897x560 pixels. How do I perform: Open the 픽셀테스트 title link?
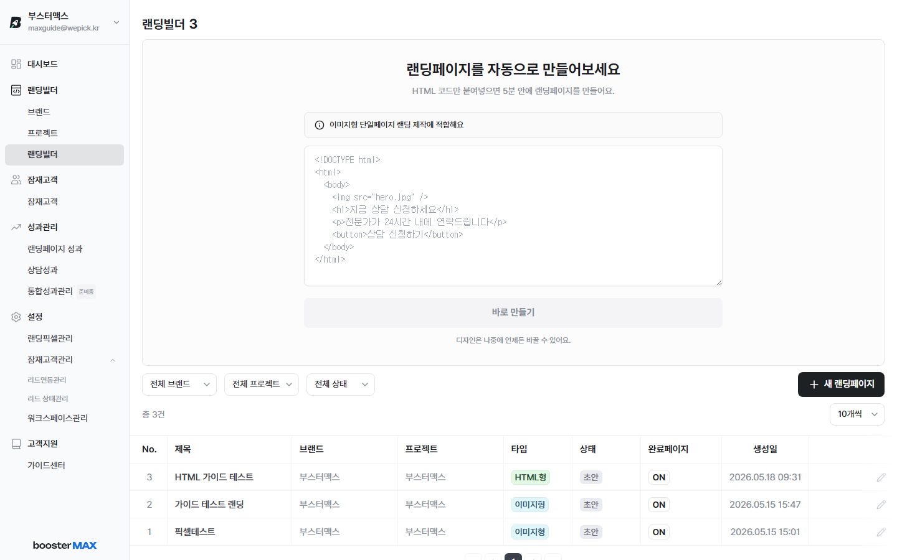pyautogui.click(x=195, y=532)
